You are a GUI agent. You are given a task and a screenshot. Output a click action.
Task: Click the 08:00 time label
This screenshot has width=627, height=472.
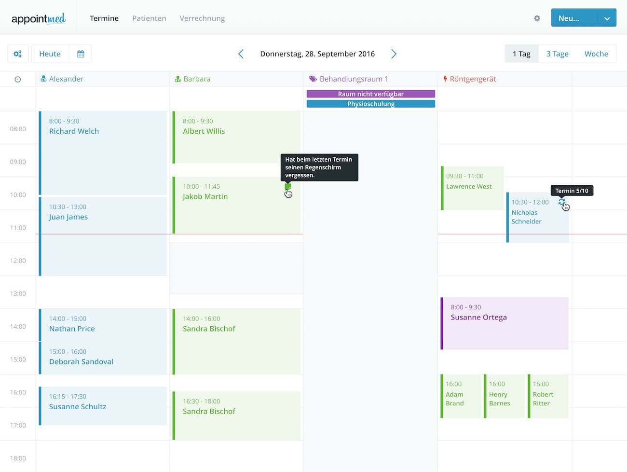click(18, 129)
